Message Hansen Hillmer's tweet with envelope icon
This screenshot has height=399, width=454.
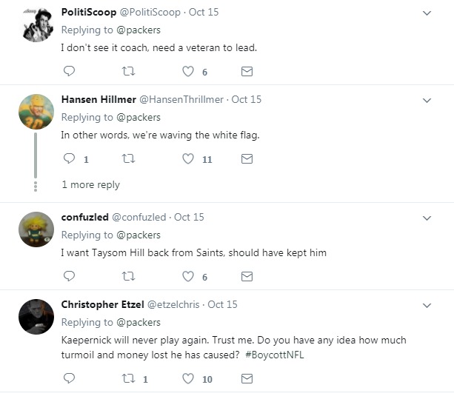pos(247,158)
